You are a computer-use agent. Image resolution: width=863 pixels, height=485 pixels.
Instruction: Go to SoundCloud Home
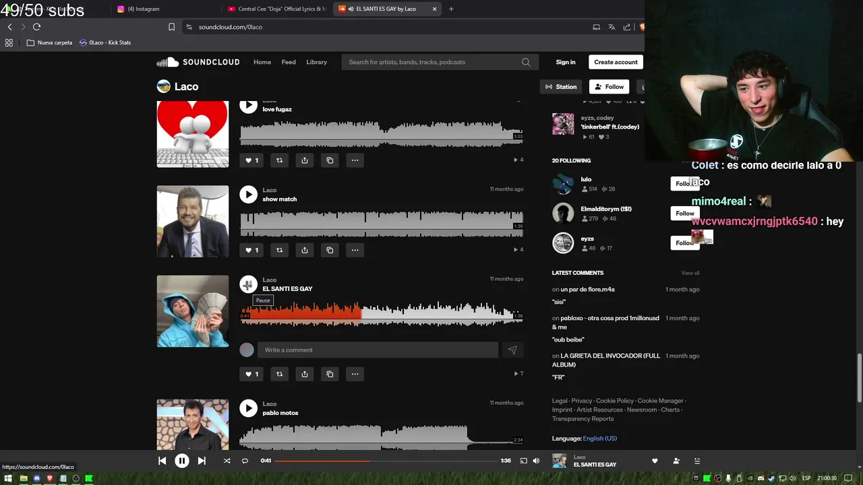coord(262,62)
